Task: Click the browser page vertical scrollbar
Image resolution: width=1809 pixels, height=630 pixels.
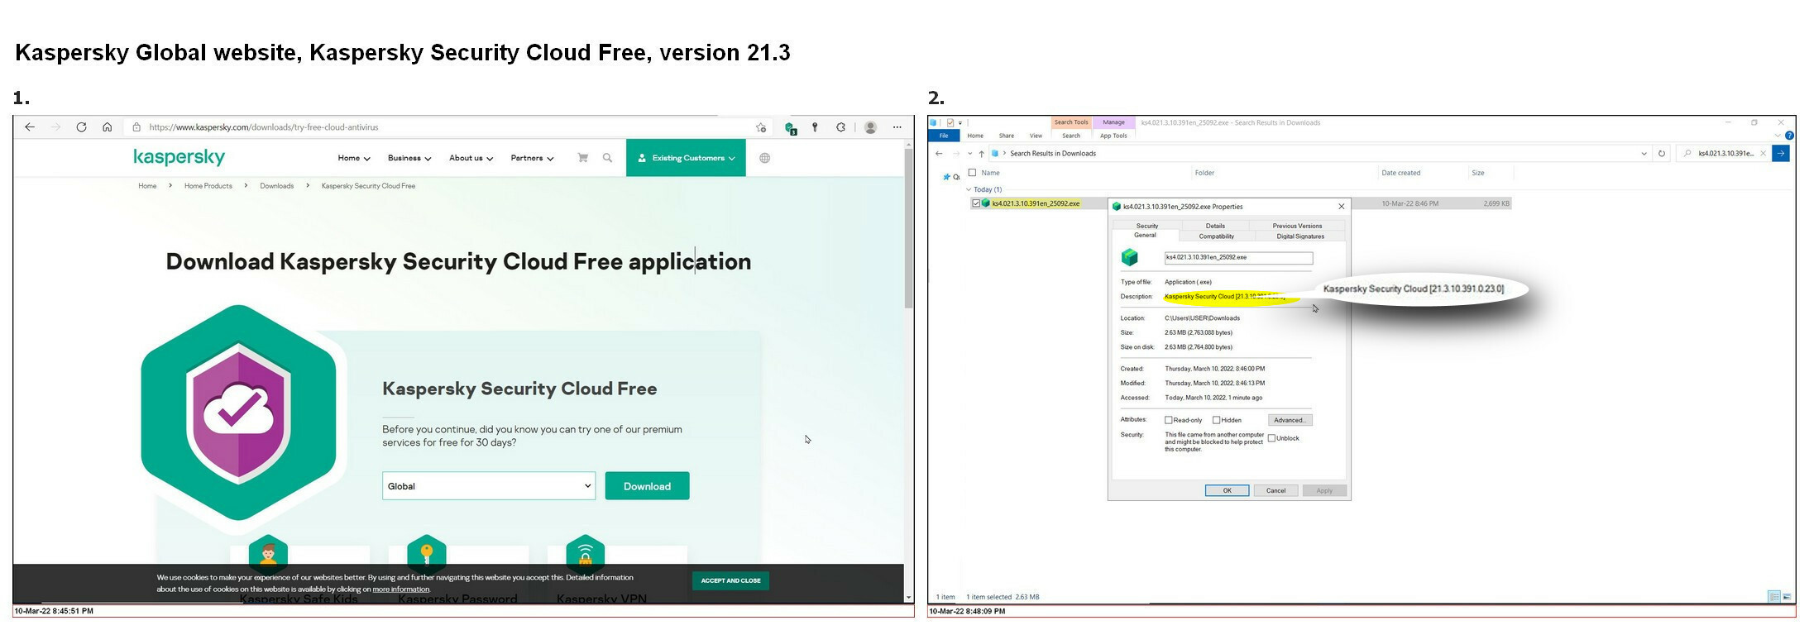Action: coord(908,230)
